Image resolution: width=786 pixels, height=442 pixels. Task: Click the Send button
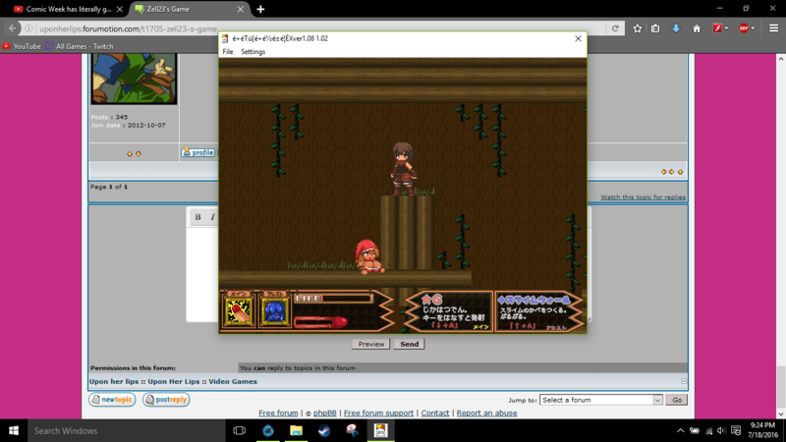[x=409, y=344]
